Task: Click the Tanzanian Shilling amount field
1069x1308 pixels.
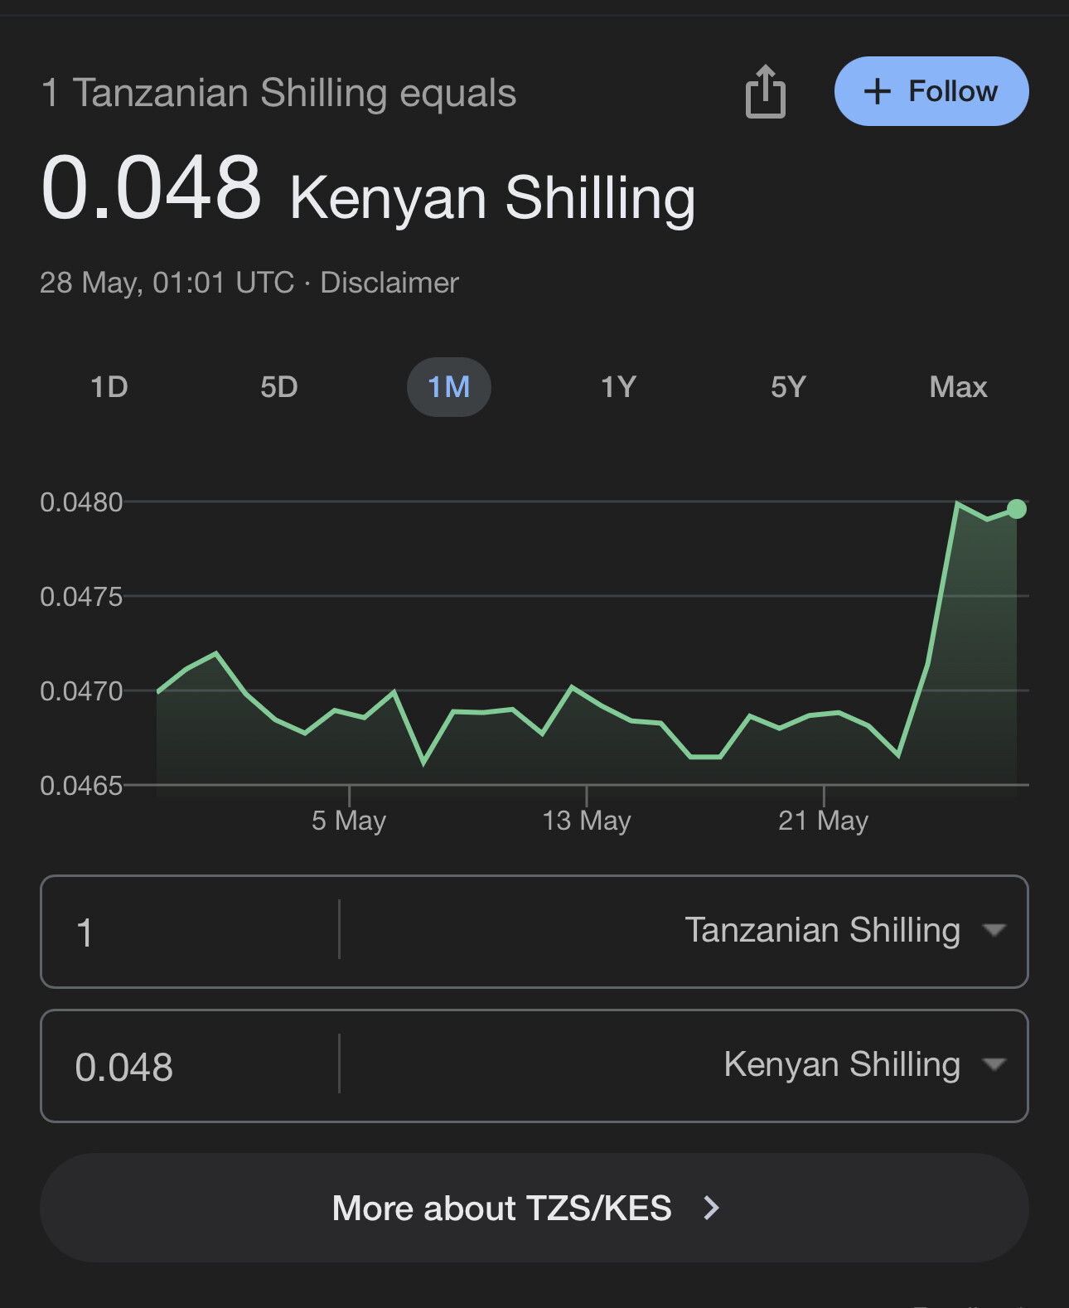Action: [x=191, y=932]
